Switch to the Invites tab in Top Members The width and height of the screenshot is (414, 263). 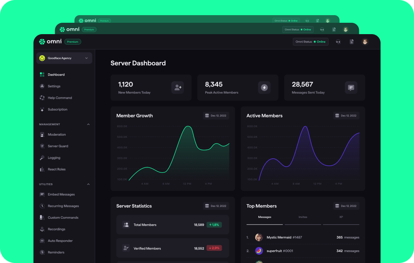pos(303,217)
